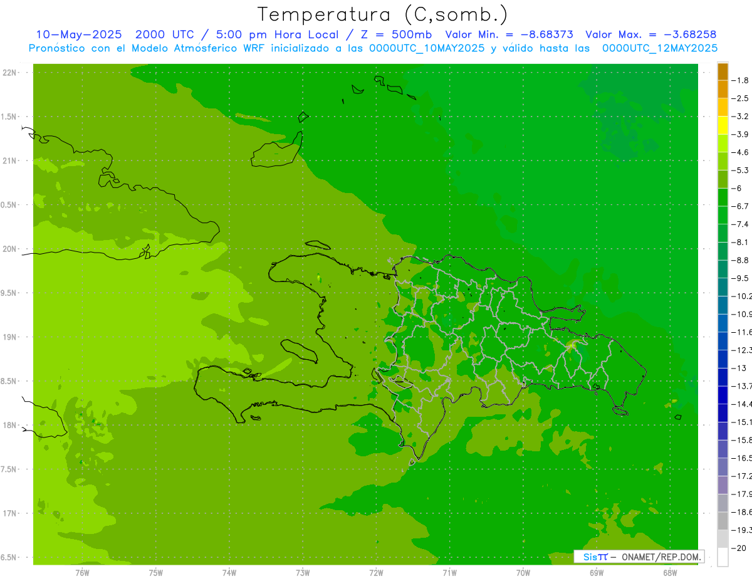
Task: Click the '20N' latitude axis label
Action: pos(9,249)
